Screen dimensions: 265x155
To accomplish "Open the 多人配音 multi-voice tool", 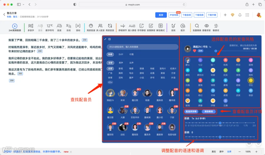I will [x=100, y=27].
